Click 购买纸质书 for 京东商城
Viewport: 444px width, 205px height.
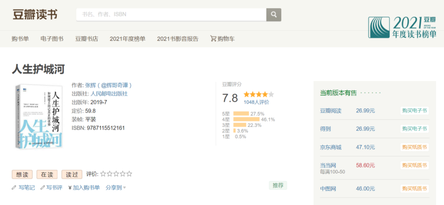[x=414, y=147]
